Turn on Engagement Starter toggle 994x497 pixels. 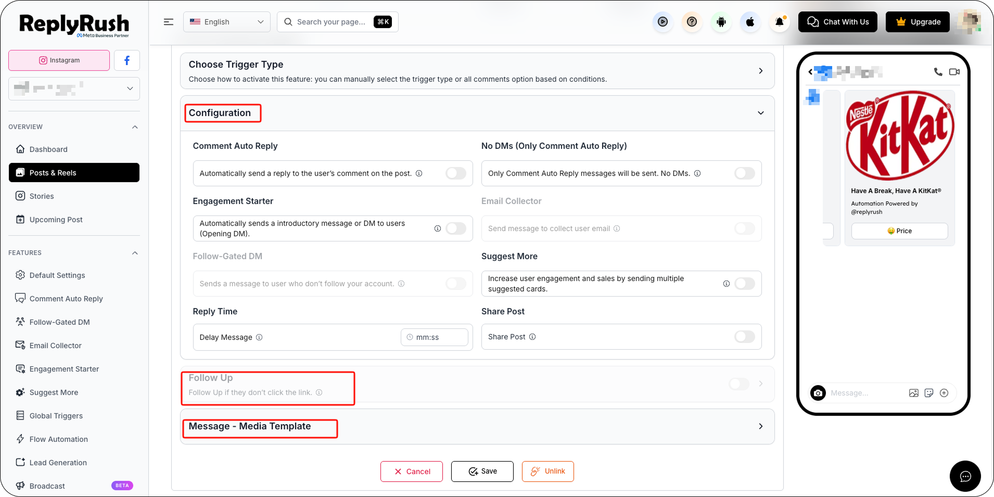456,228
